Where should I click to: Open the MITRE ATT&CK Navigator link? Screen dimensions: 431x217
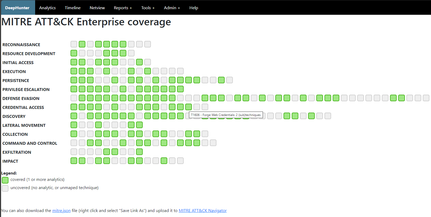point(203,210)
